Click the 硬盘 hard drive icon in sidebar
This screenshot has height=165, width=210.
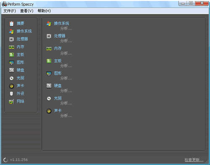11,70
